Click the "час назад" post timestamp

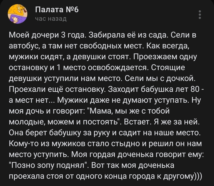pos(50,19)
